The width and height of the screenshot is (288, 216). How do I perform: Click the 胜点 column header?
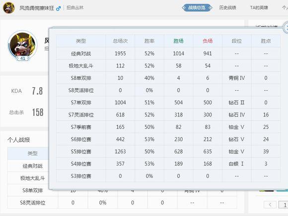[266, 41]
